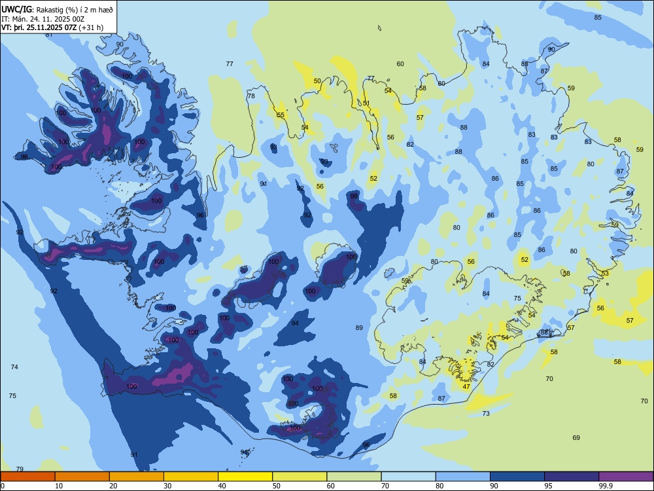This screenshot has height=491, width=654.
Task: Click the humidity value '79' on the map
Action: tap(20, 469)
